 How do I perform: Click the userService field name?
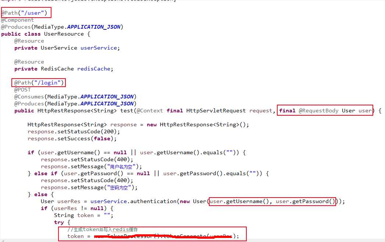pos(99,48)
